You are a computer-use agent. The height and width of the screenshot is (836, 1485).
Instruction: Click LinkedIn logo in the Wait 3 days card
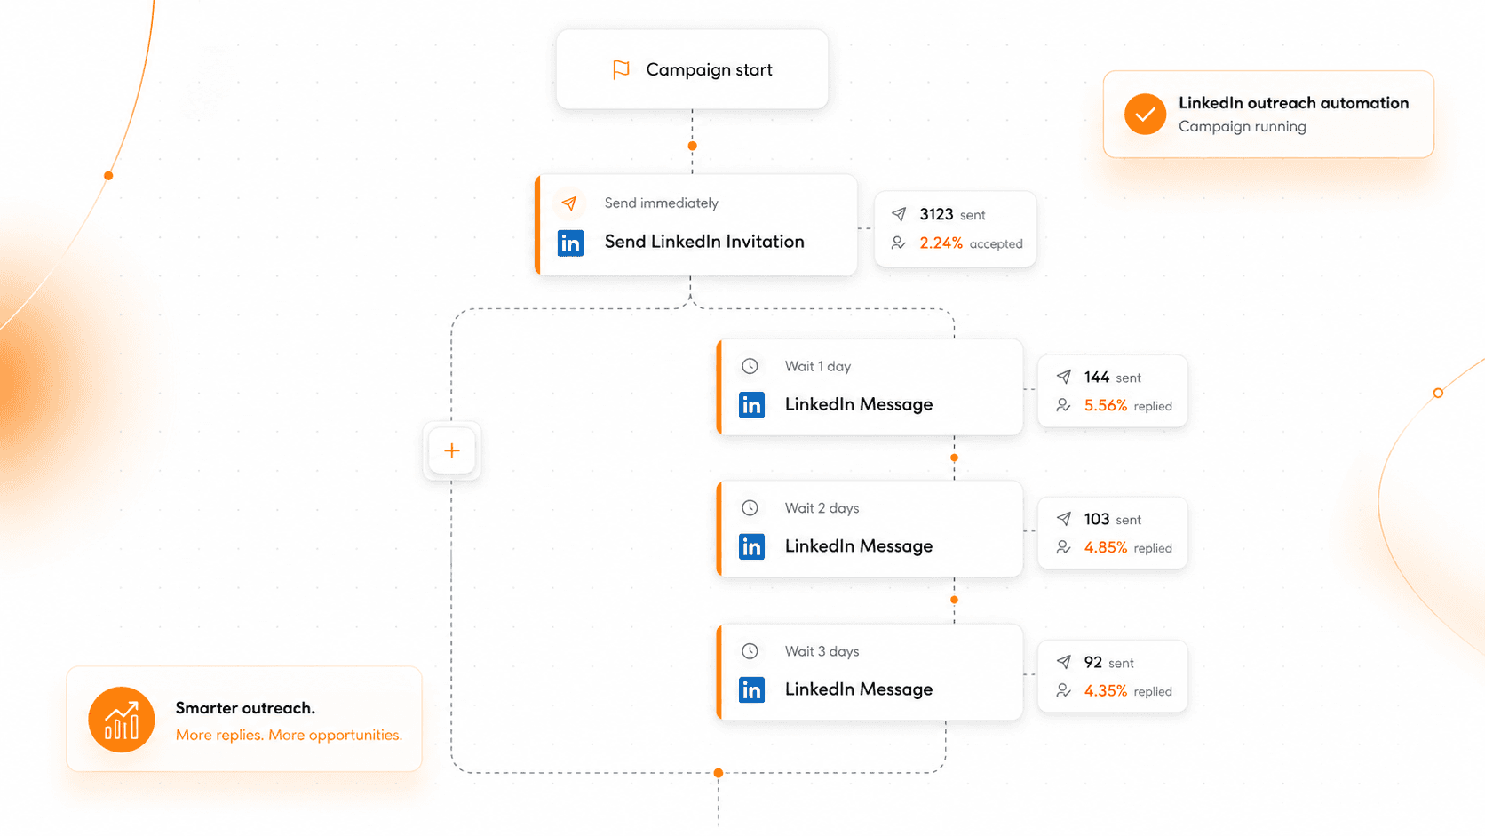click(x=751, y=689)
